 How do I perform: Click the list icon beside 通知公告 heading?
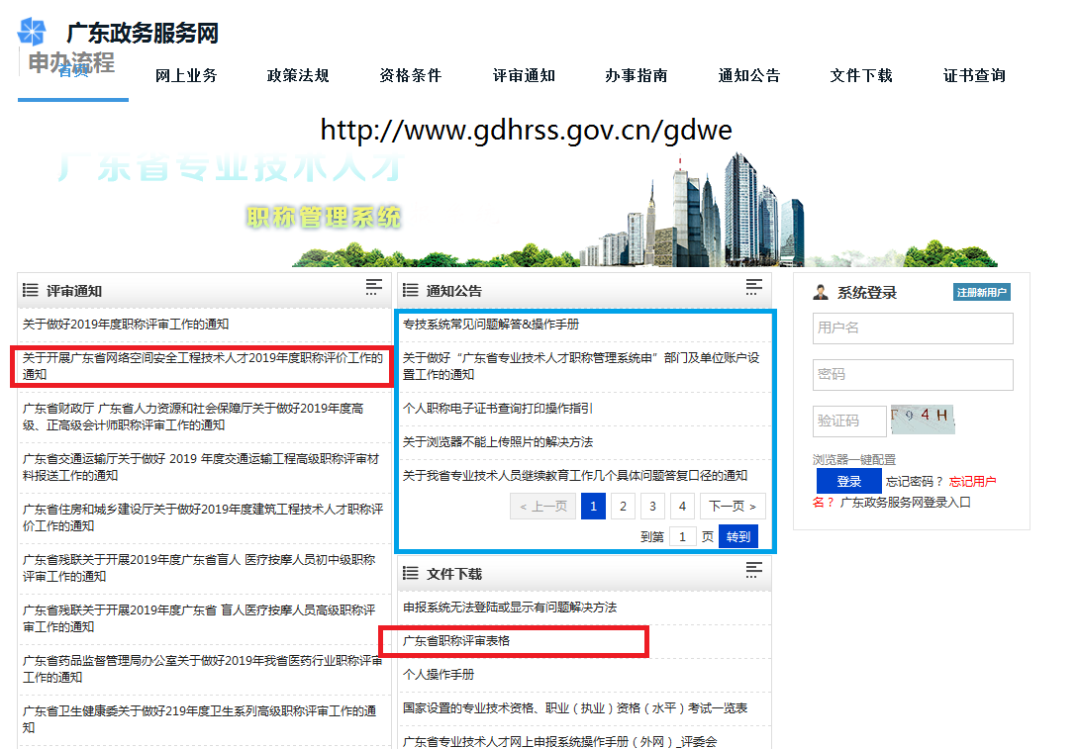(x=410, y=290)
